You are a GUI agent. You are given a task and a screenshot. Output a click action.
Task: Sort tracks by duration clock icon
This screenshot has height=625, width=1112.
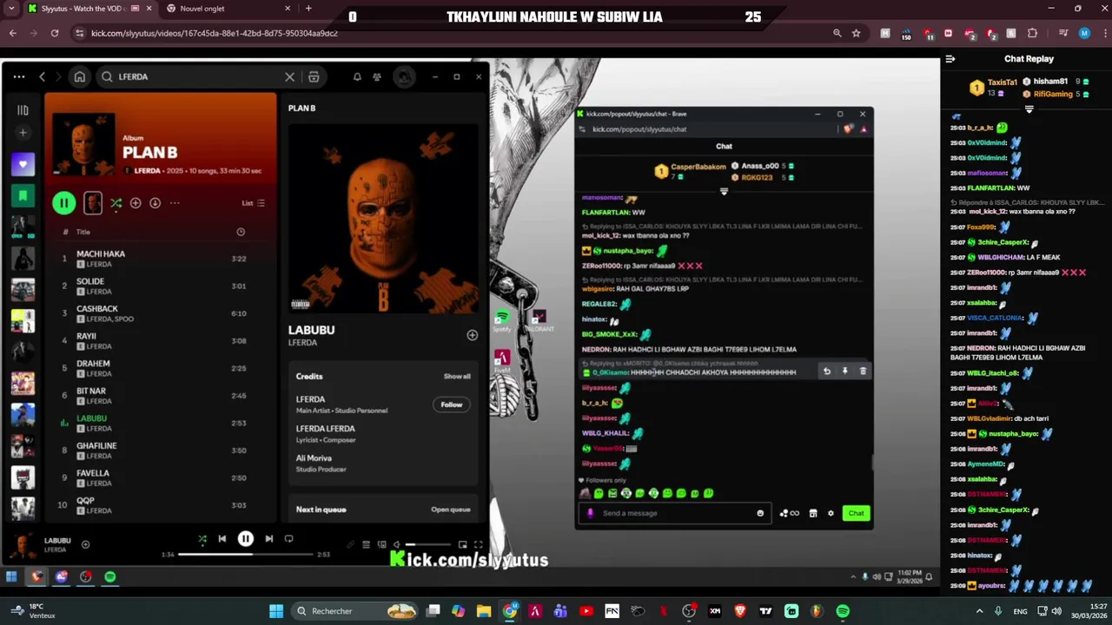[x=241, y=232]
